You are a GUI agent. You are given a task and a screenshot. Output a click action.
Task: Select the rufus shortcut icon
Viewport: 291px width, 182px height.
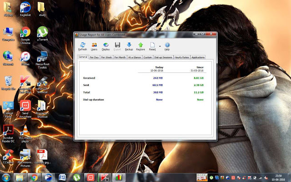42,85
